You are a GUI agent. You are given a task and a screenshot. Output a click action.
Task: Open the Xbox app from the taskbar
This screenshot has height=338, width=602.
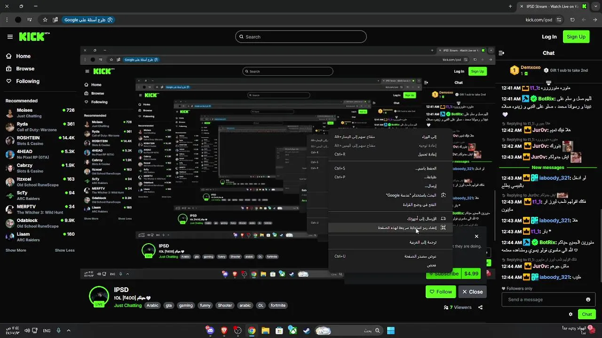(293, 330)
